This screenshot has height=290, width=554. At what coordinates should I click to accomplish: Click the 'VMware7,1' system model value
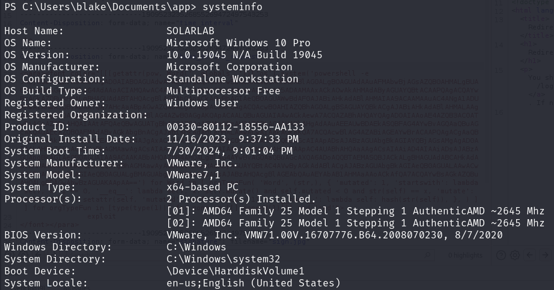[193, 175]
